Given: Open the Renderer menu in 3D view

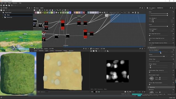Looking at the screenshot, I should click(71, 51).
